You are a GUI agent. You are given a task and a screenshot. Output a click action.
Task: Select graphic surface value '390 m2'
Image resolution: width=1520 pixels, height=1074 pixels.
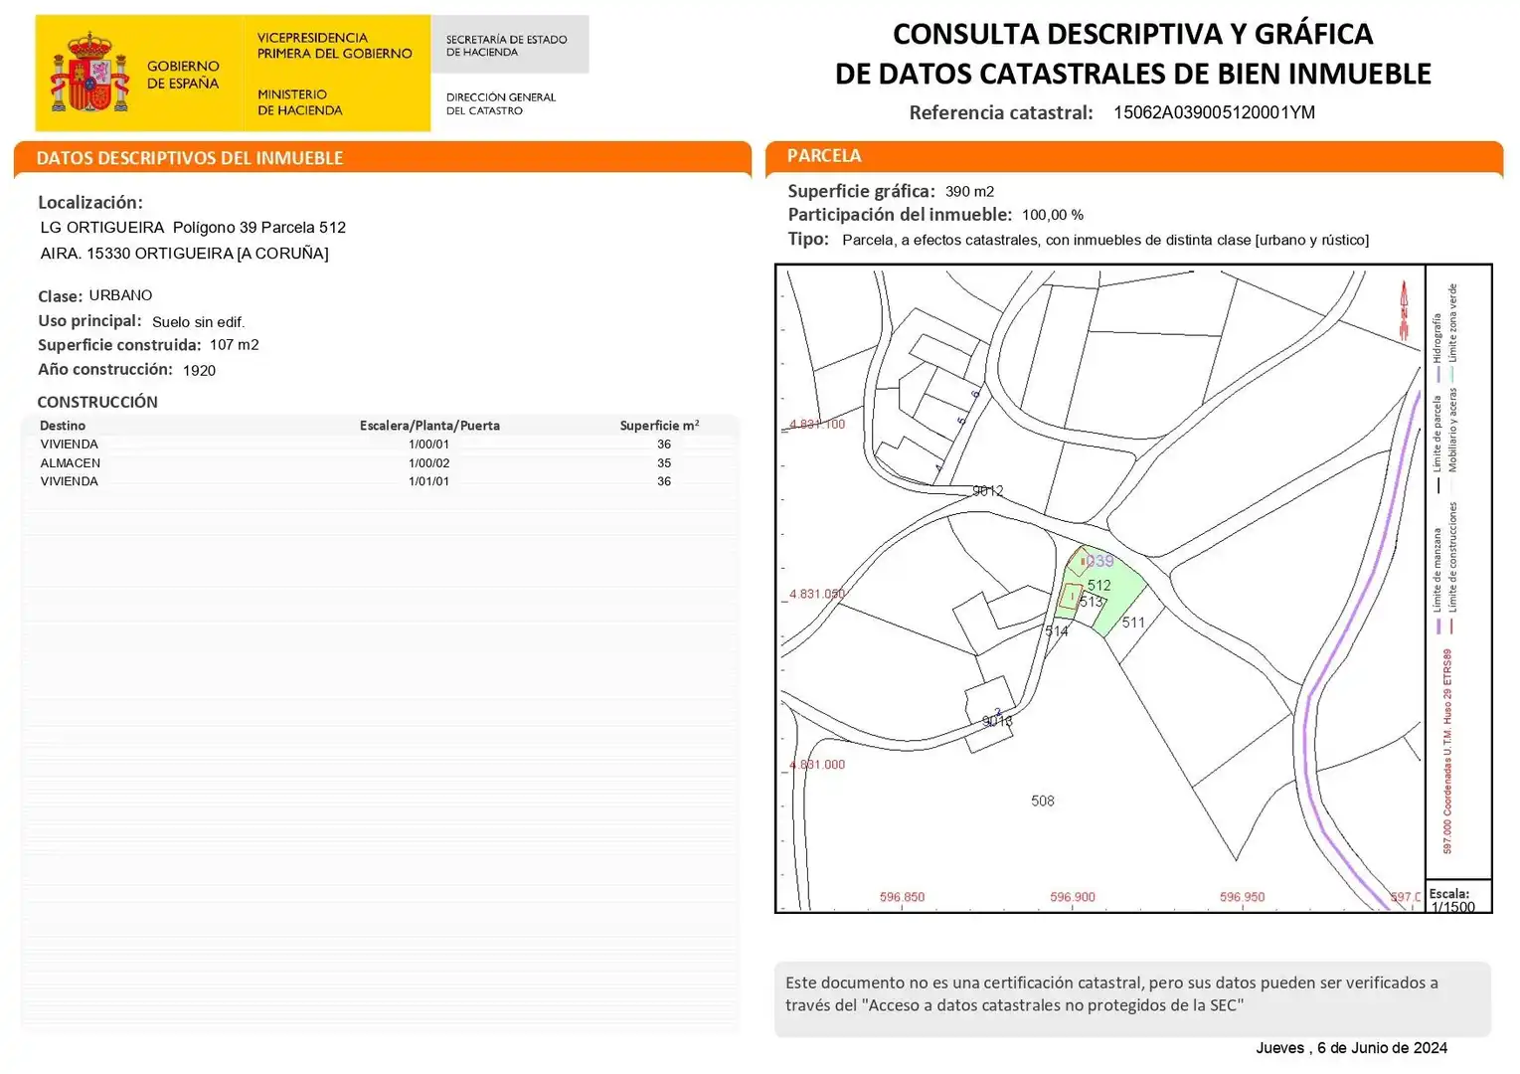tap(969, 192)
